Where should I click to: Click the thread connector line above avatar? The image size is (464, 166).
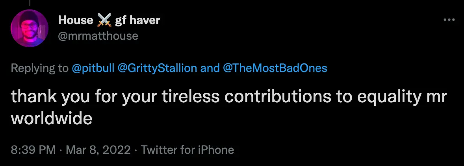pyautogui.click(x=30, y=2)
